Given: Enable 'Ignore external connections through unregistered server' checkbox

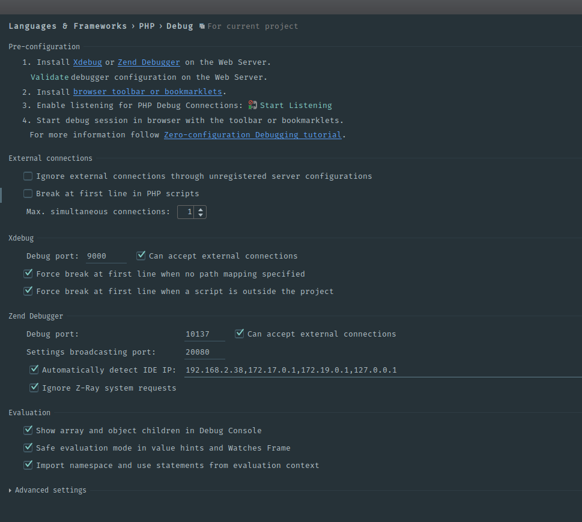Looking at the screenshot, I should tap(28, 176).
